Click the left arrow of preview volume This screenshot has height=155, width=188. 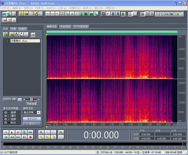point(24,99)
